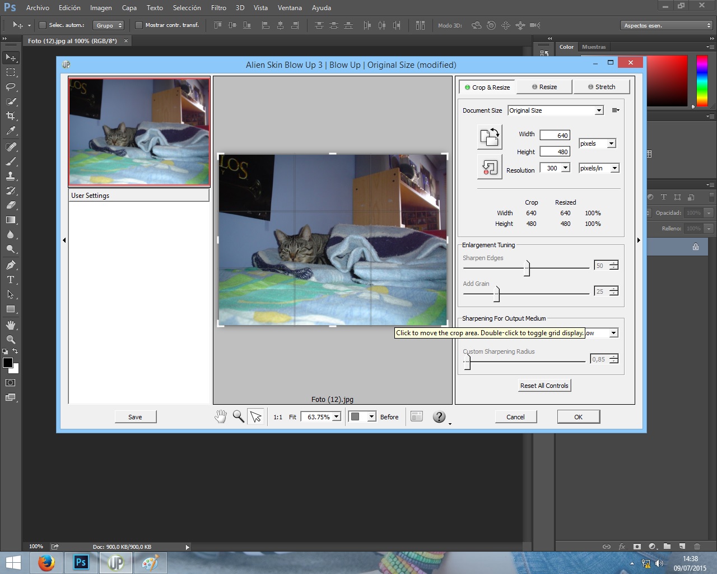The width and height of the screenshot is (717, 574).
Task: Click the Save button
Action: (135, 416)
